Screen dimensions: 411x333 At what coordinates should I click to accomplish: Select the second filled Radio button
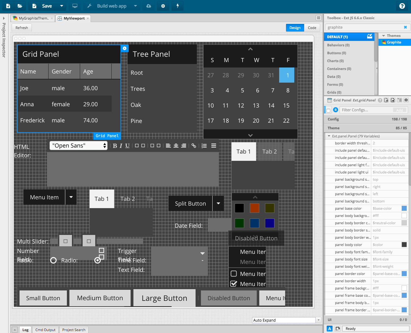(97, 260)
